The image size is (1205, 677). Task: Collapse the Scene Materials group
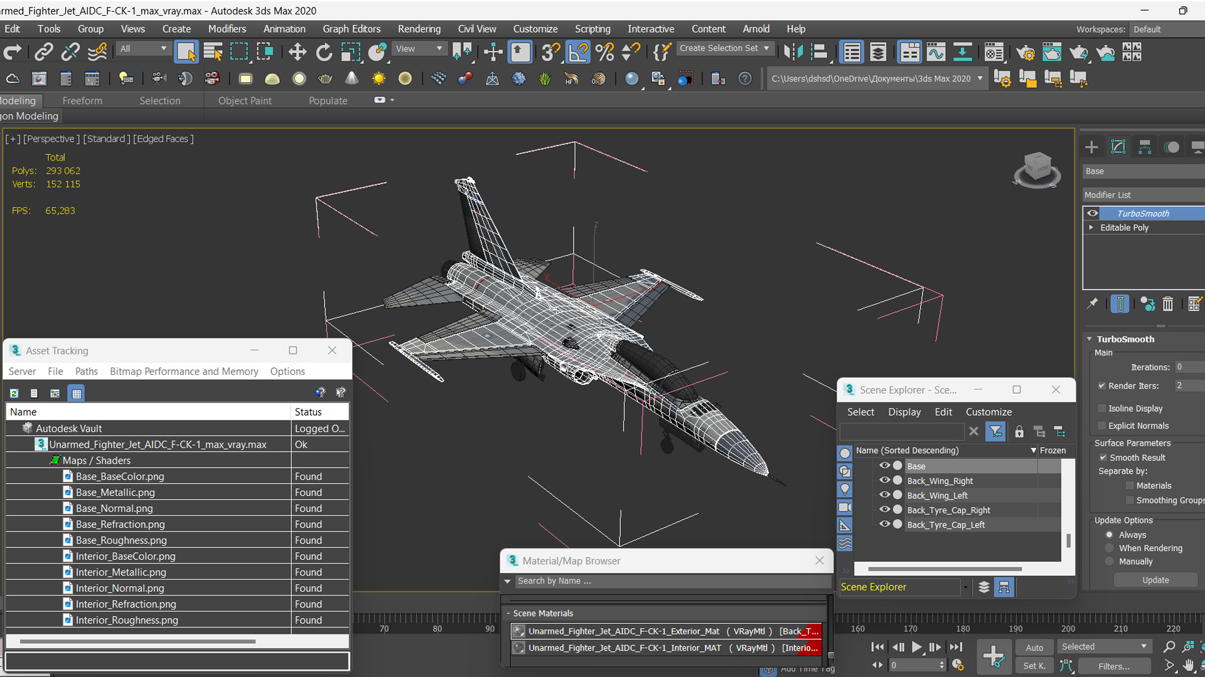pyautogui.click(x=508, y=613)
